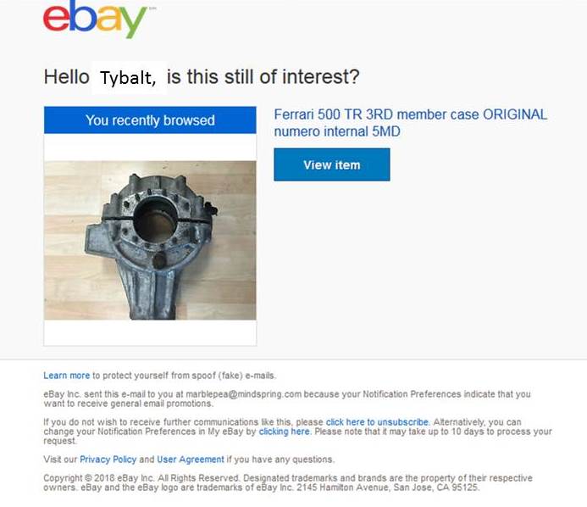Follow the 'click here to unsubscribe' link
This screenshot has height=507, width=587.
(x=378, y=422)
